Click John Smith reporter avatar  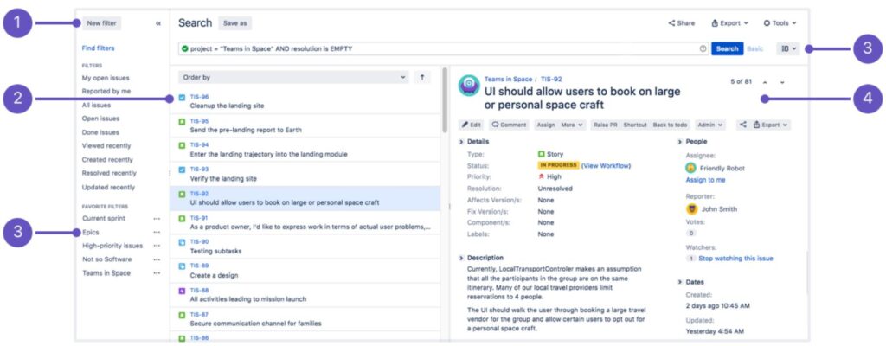pos(691,208)
